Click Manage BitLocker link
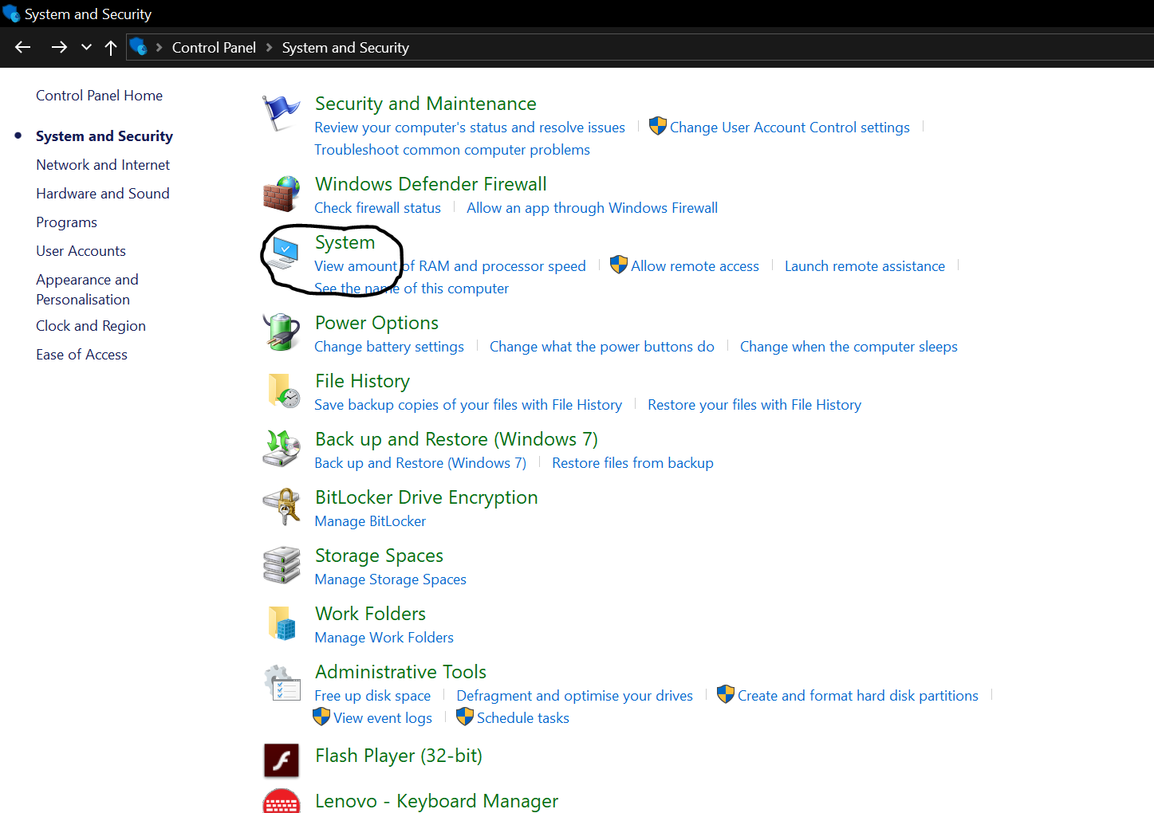The height and width of the screenshot is (813, 1154). (370, 521)
